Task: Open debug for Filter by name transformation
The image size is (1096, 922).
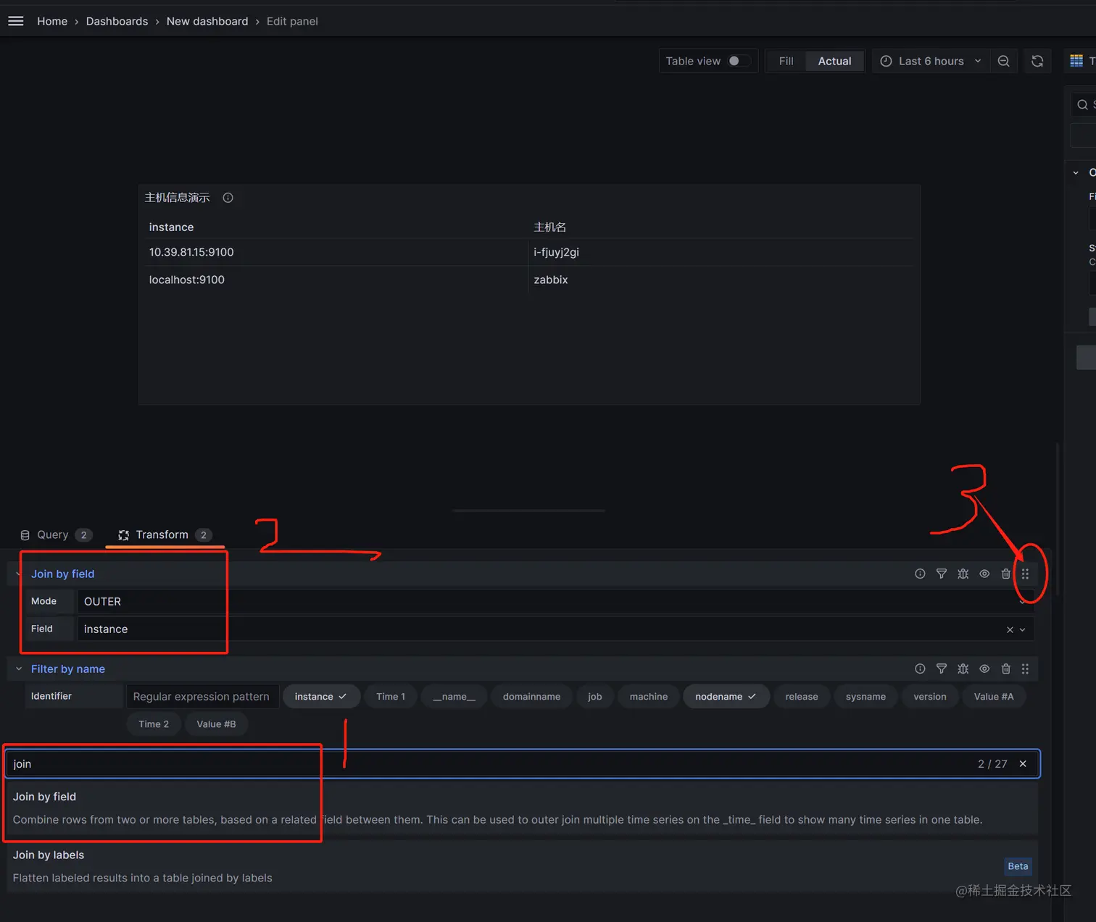Action: [963, 669]
